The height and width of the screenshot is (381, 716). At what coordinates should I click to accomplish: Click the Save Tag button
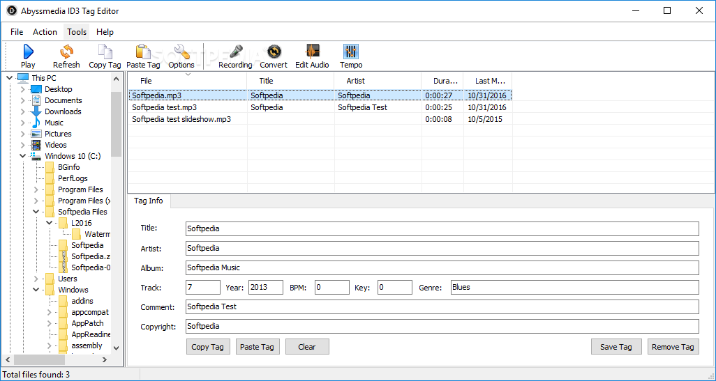pyautogui.click(x=616, y=347)
